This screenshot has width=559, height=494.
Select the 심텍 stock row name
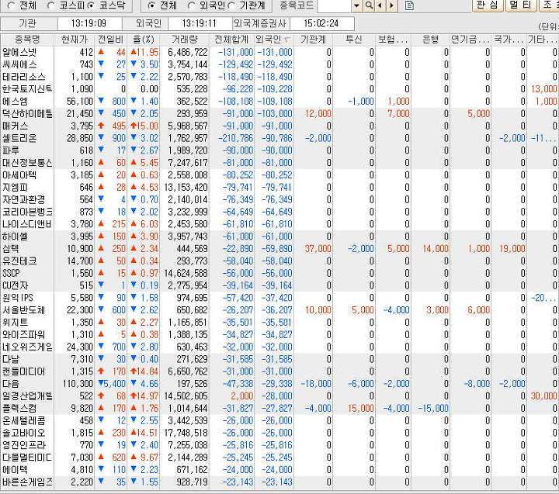point(11,249)
